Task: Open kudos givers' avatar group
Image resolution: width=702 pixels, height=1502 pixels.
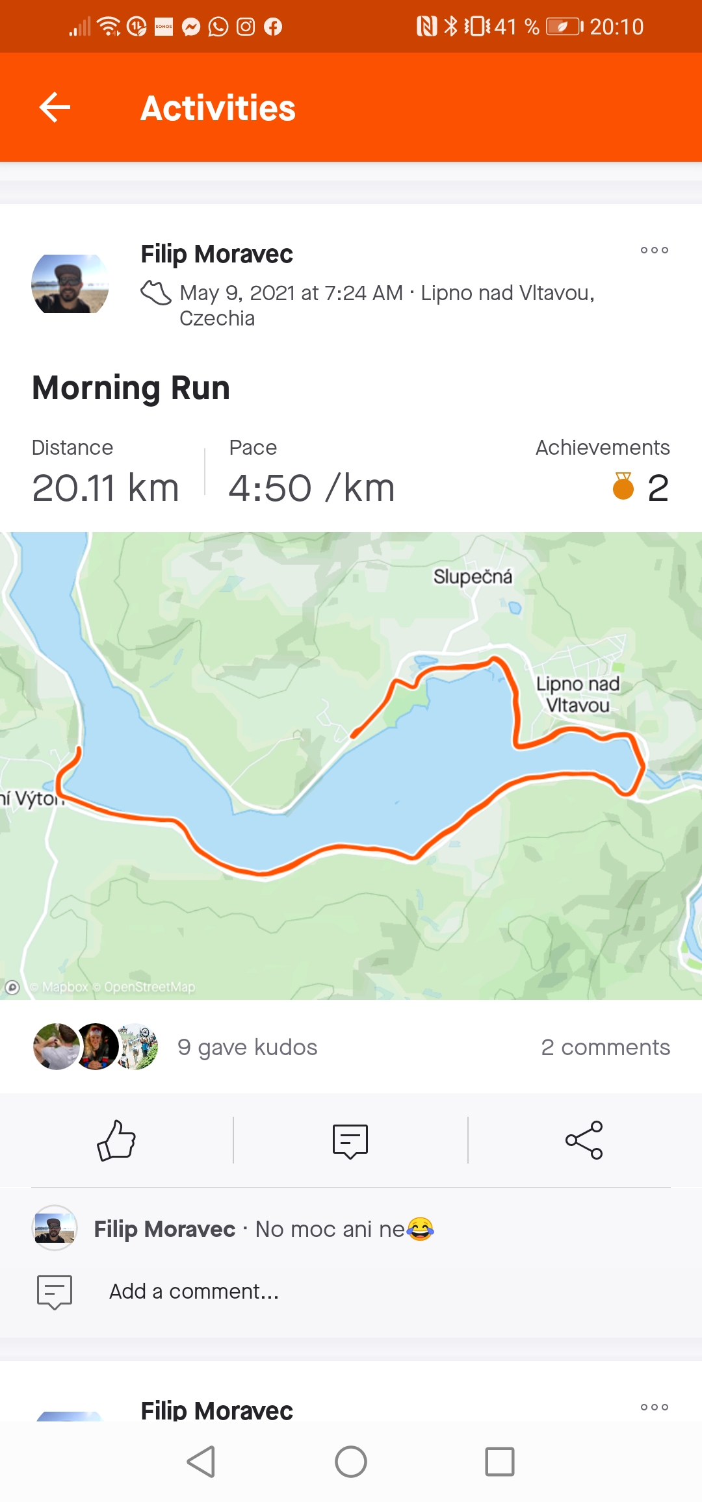Action: (96, 1047)
